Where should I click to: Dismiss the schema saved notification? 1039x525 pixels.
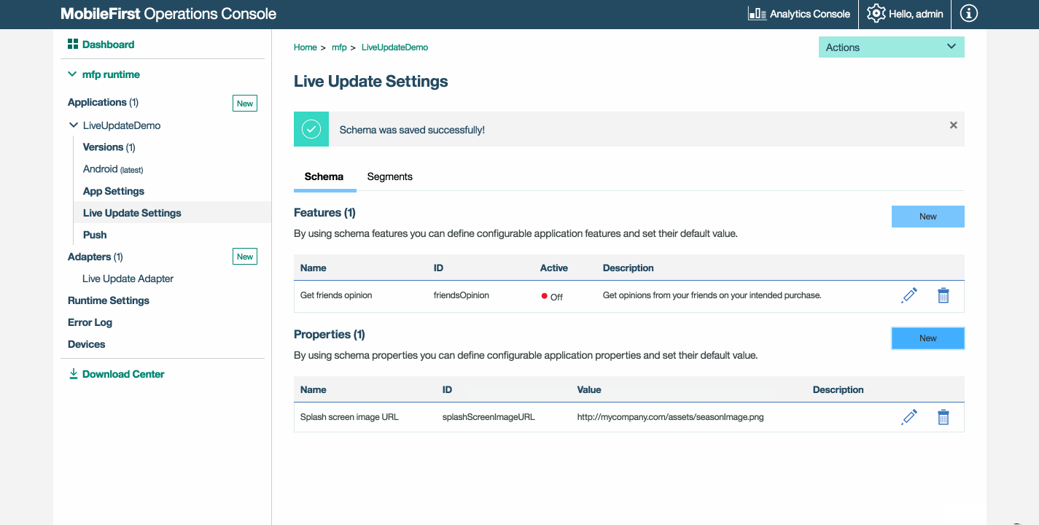(x=953, y=125)
